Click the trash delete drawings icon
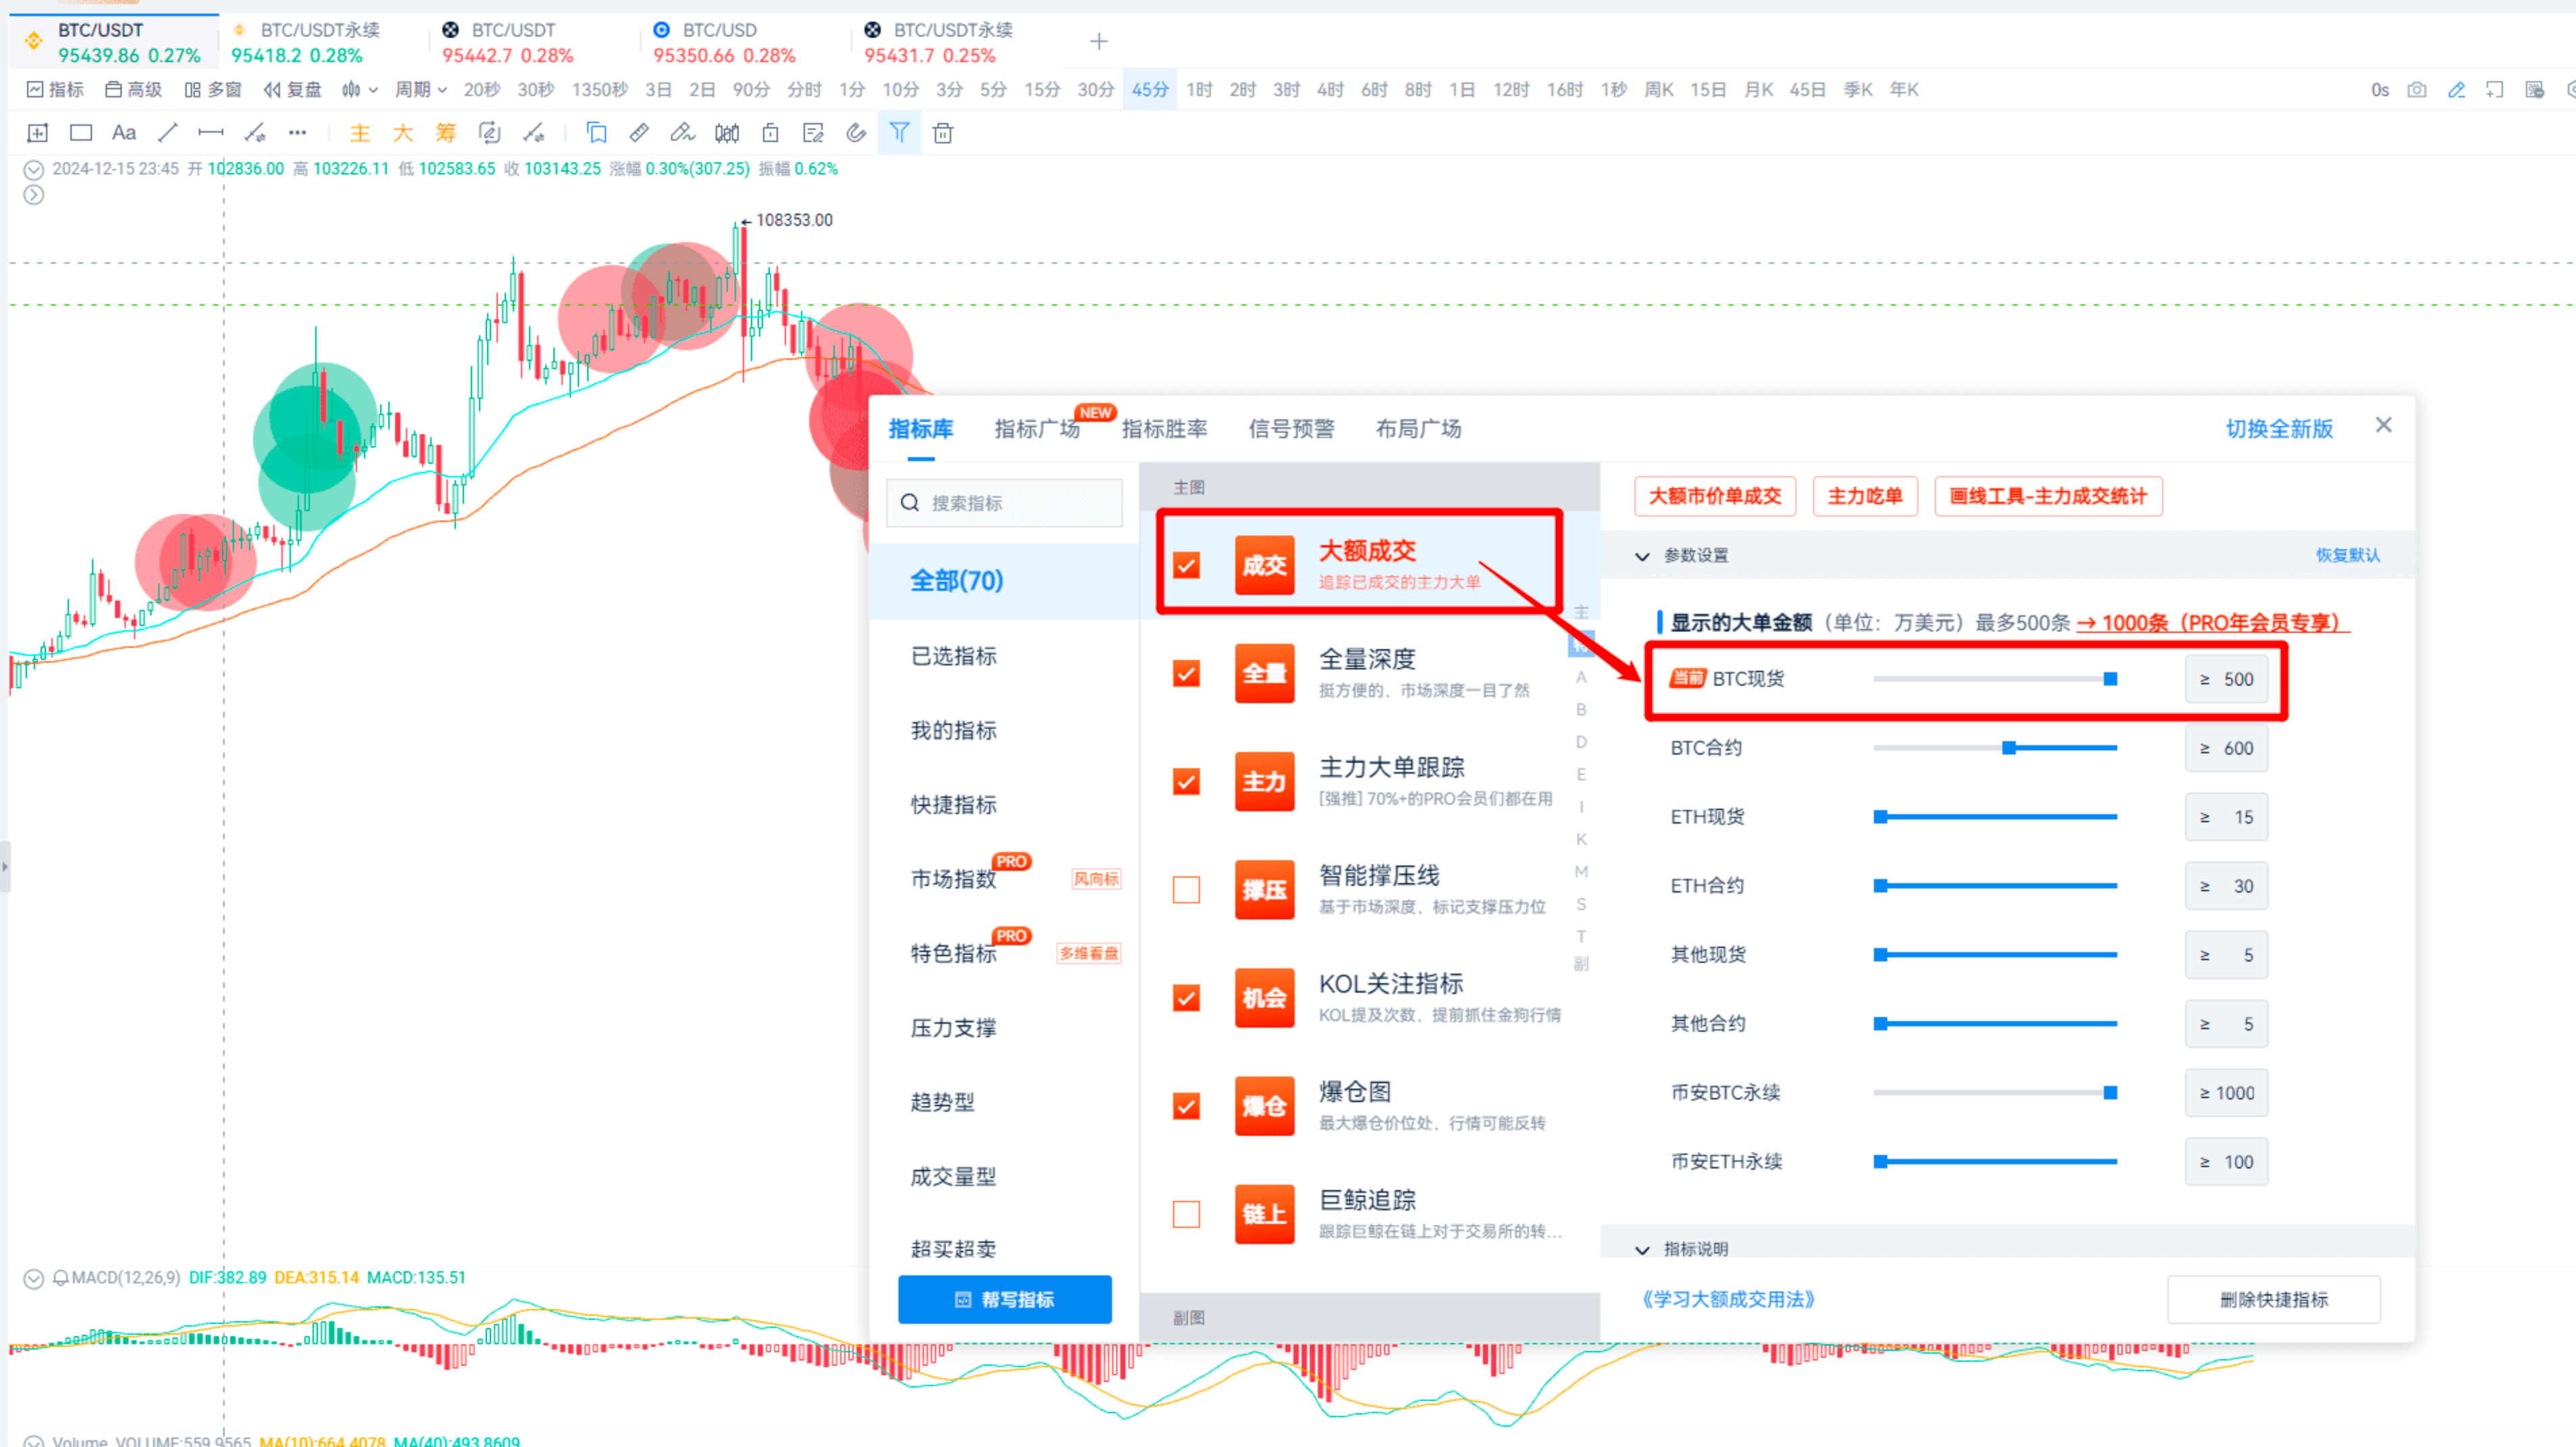This screenshot has width=2576, height=1447. point(943,133)
